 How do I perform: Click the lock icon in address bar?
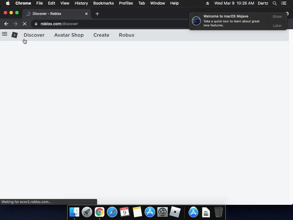tap(36, 24)
